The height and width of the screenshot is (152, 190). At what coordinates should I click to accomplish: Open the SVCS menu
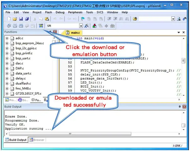tap(100, 12)
